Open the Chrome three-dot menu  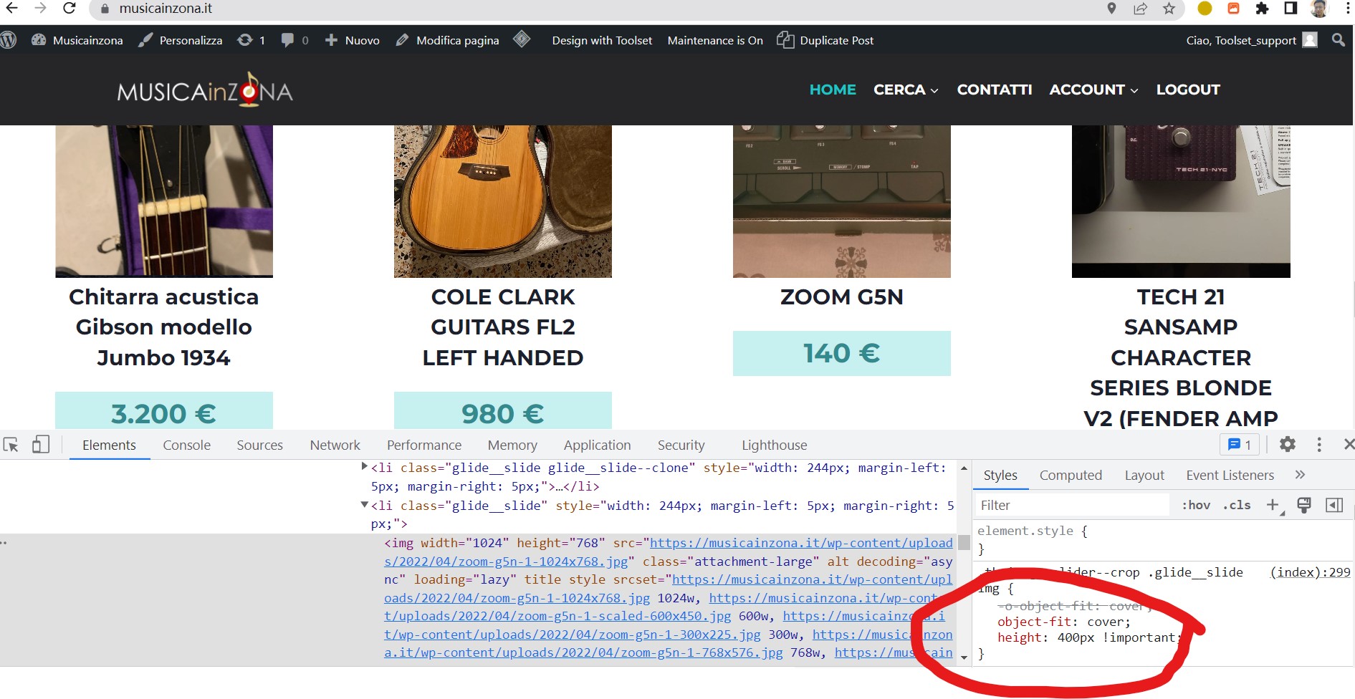1348,9
